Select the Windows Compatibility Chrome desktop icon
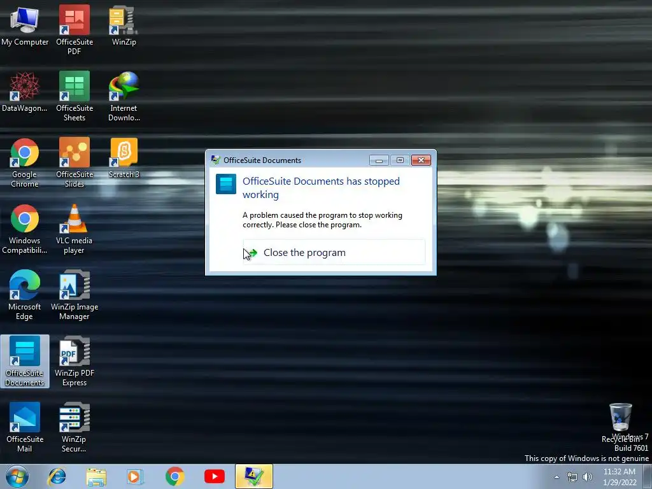Screen dimensions: 652x489 (x=25, y=229)
